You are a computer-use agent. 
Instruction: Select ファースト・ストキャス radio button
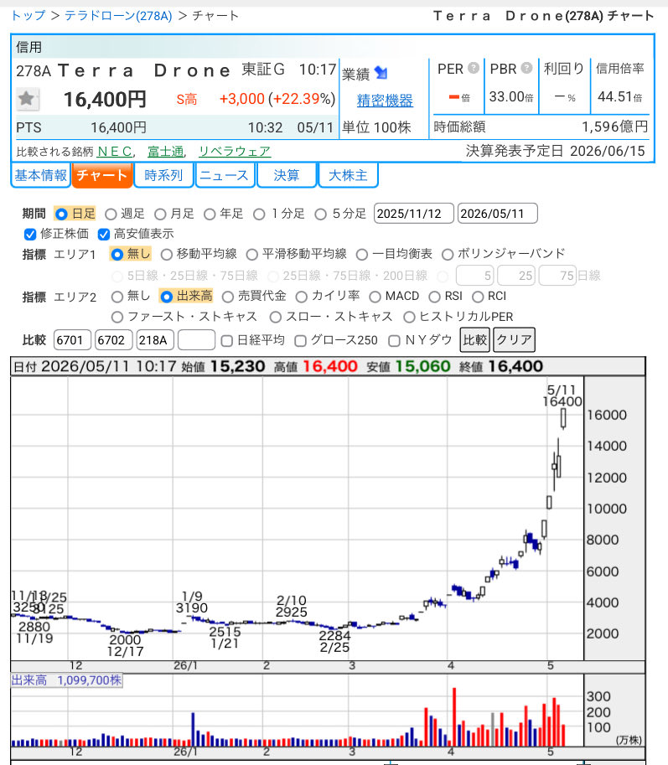117,317
